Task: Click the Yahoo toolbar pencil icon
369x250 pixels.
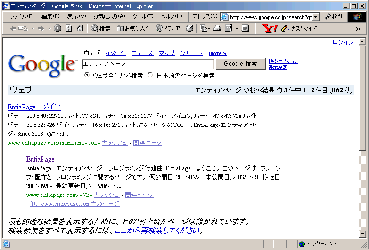Action: [285, 29]
